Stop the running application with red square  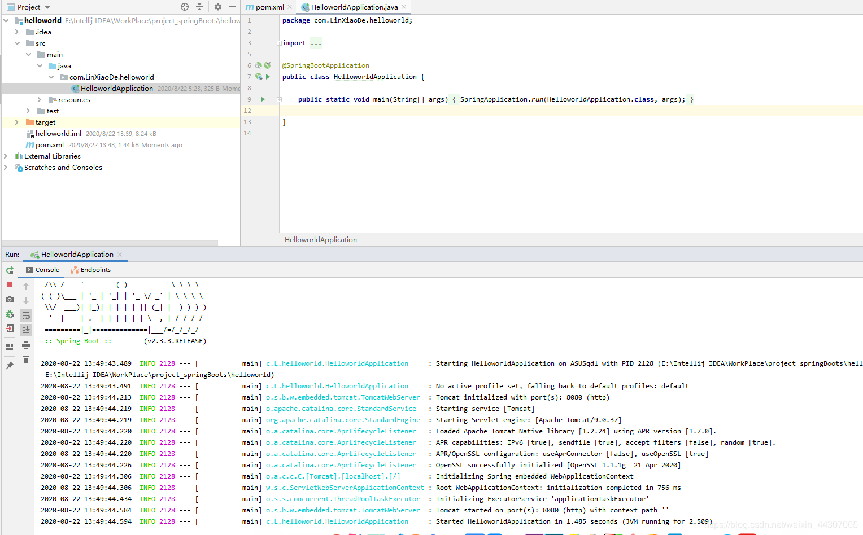tap(10, 284)
